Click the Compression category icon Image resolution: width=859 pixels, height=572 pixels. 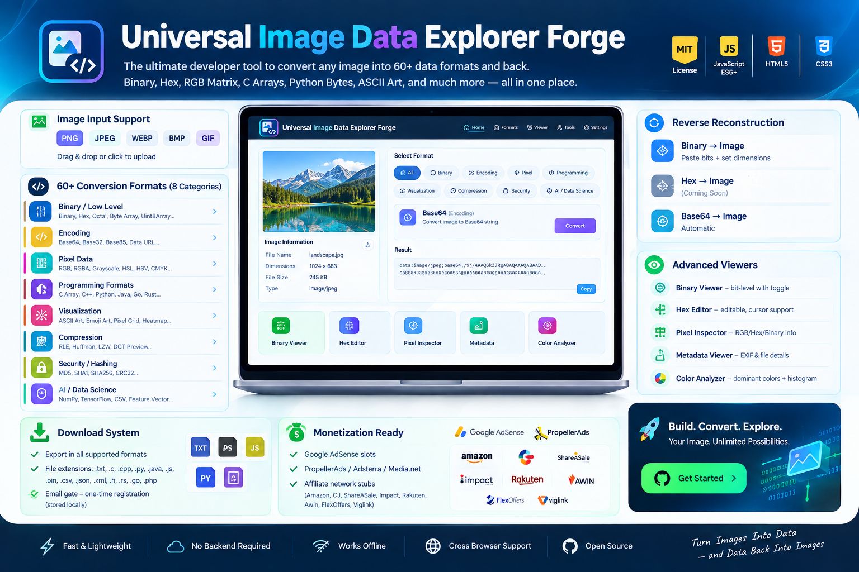41,341
